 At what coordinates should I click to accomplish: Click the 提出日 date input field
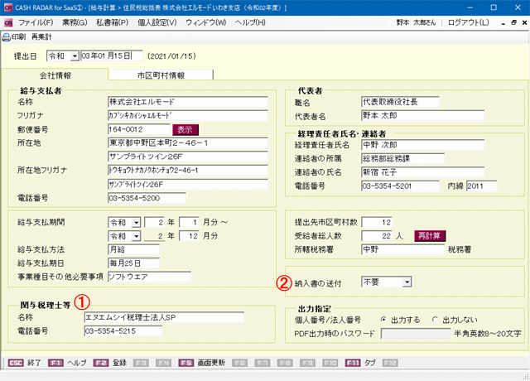pyautogui.click(x=112, y=56)
